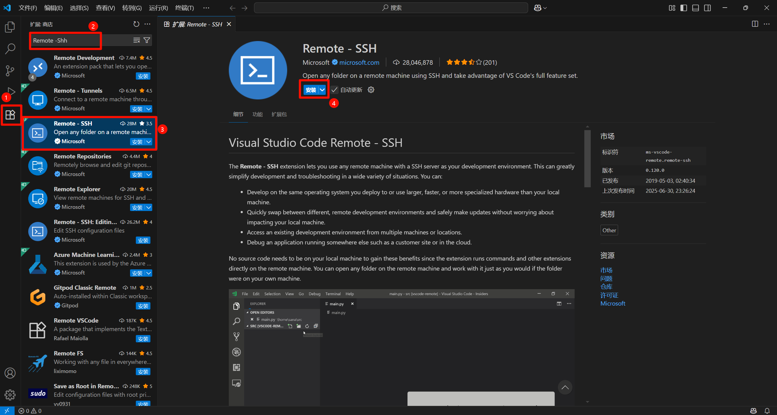Go forward in navigation history
This screenshot has width=777, height=415.
245,8
